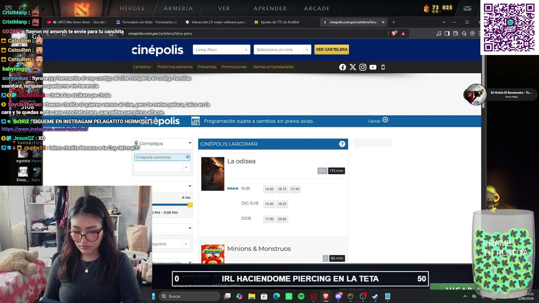The width and height of the screenshot is (539, 303).
Task: Open the browser tab search chevron
Action: (444, 22)
